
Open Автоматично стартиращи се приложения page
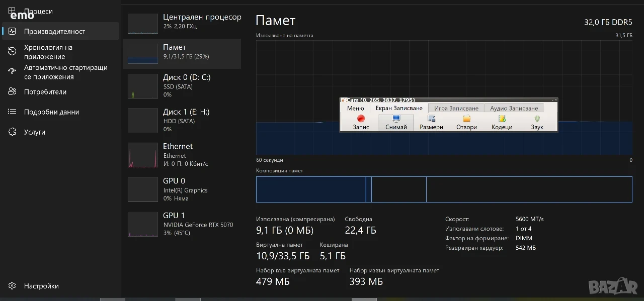coord(60,72)
